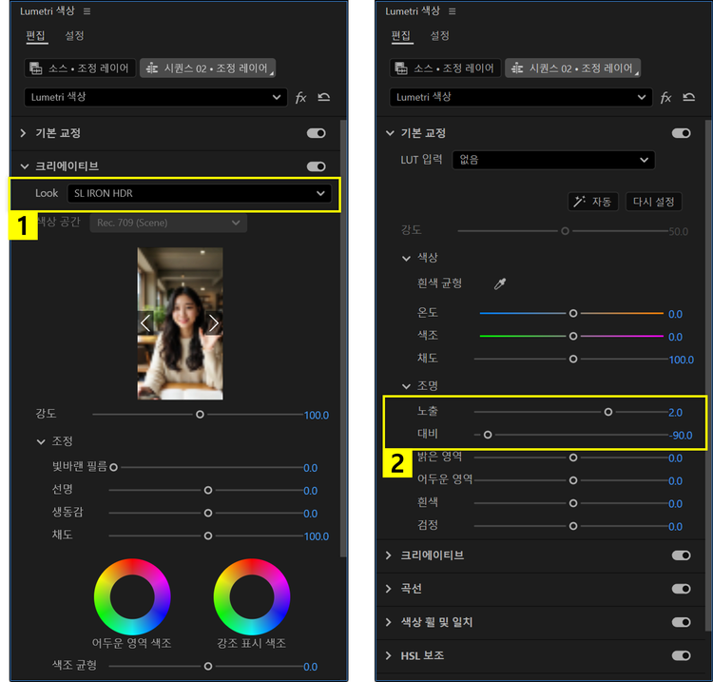Click the 검정 slider handle
Viewport: 713px width, 682px height.
click(x=573, y=526)
